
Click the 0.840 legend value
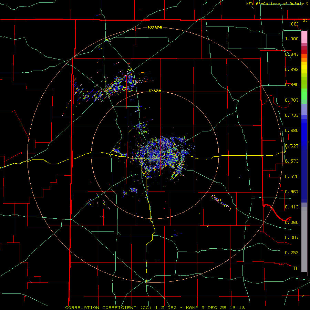292,85
